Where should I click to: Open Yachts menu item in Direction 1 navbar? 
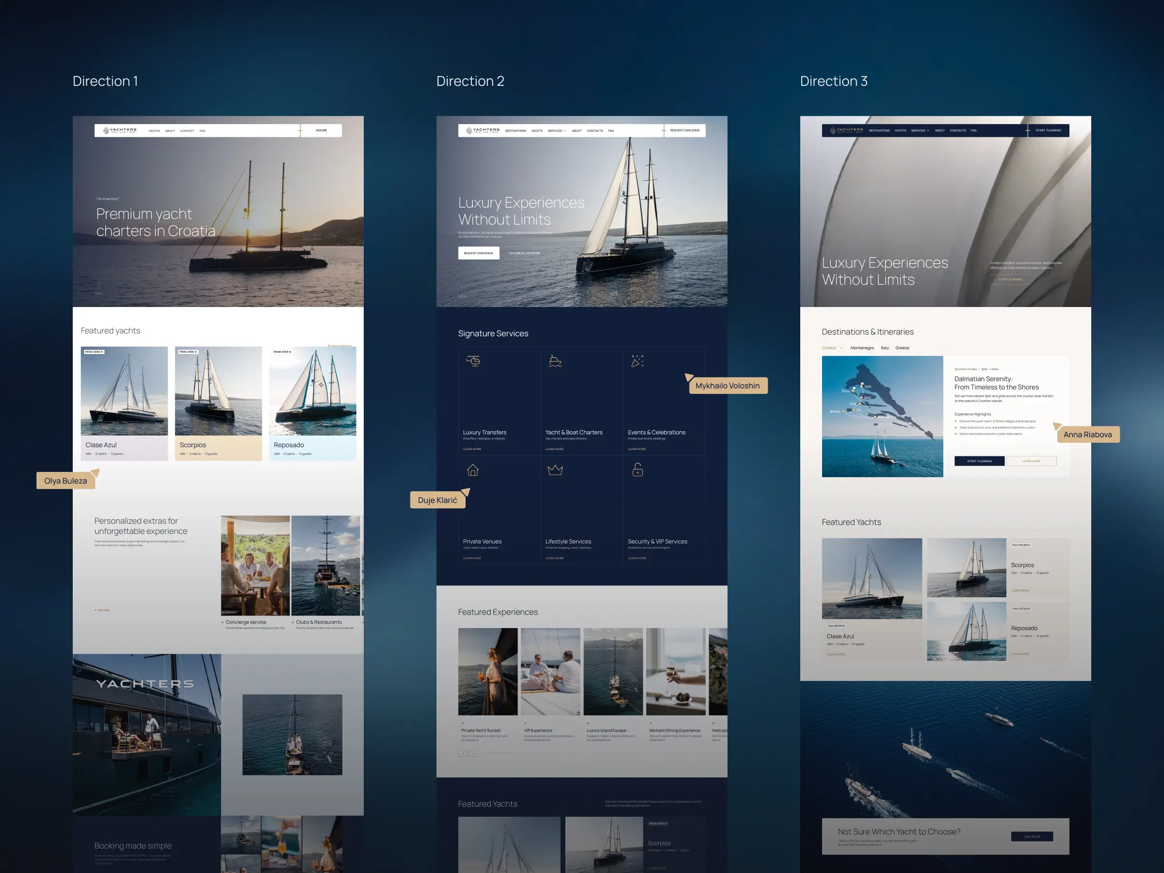click(154, 131)
